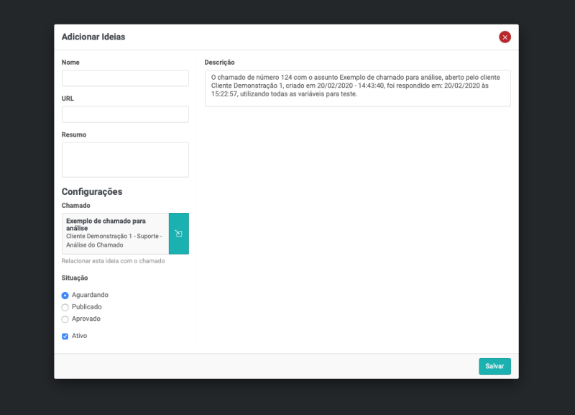The width and height of the screenshot is (575, 415).
Task: Set the situação to Aprovado
Action: [x=65, y=319]
